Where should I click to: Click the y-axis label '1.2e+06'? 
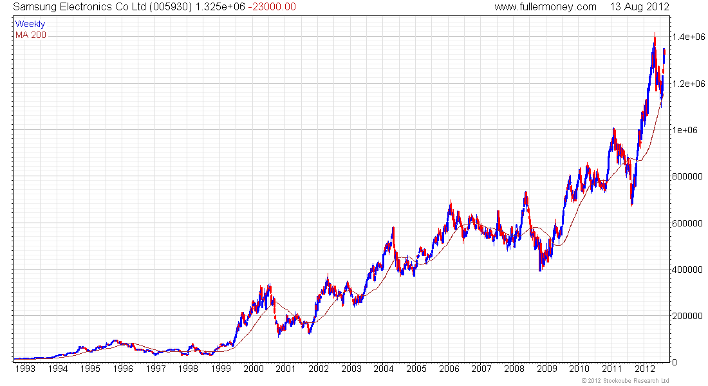688,84
